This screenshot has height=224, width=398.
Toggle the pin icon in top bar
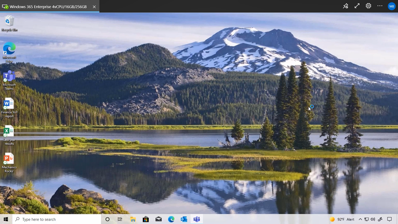click(346, 6)
